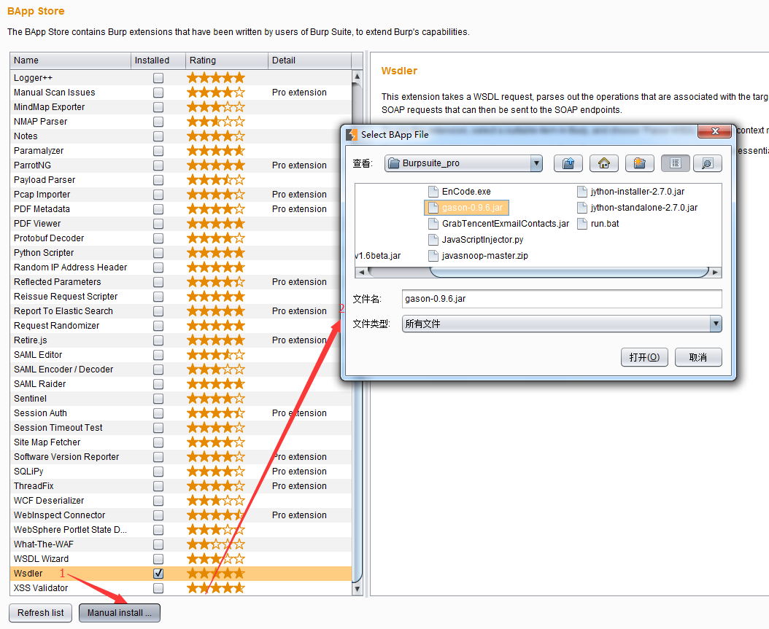Switch file dialog to list view
This screenshot has width=769, height=629.
point(676,163)
